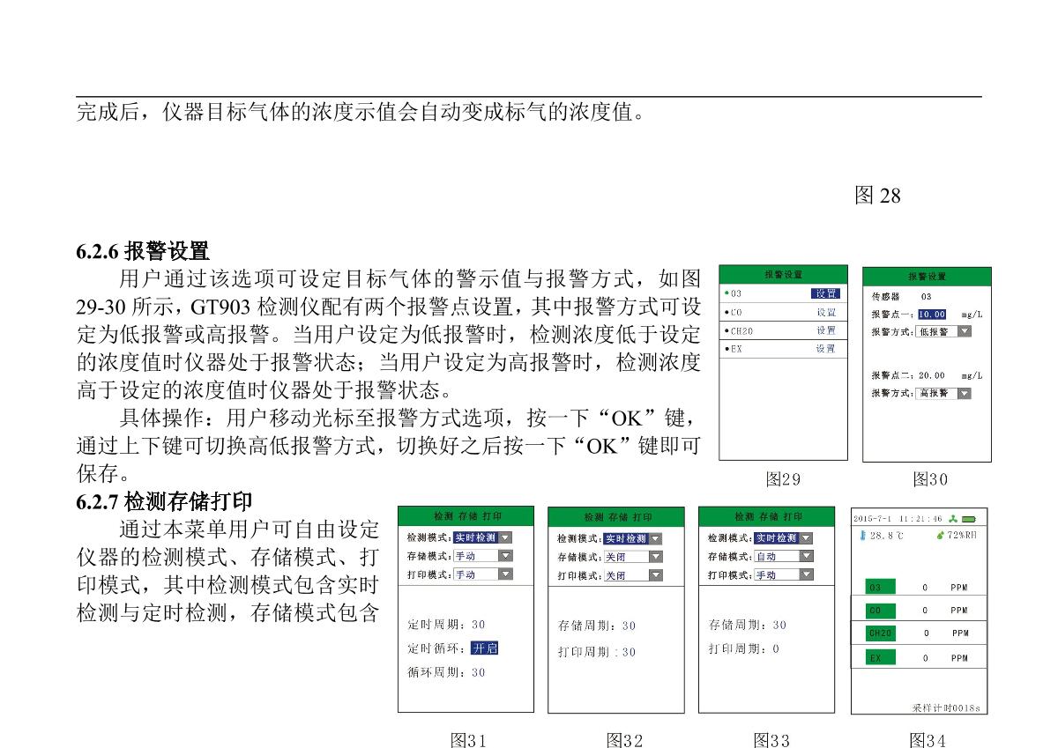This screenshot has width=1058, height=748.
Task: Select the O3 bullet in the alarm list
Action: point(726,294)
